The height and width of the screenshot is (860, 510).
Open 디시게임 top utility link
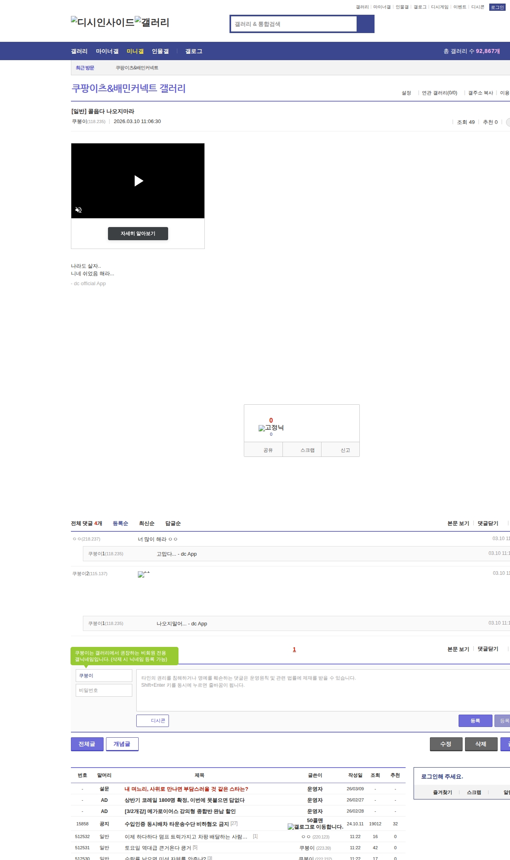coord(440,7)
